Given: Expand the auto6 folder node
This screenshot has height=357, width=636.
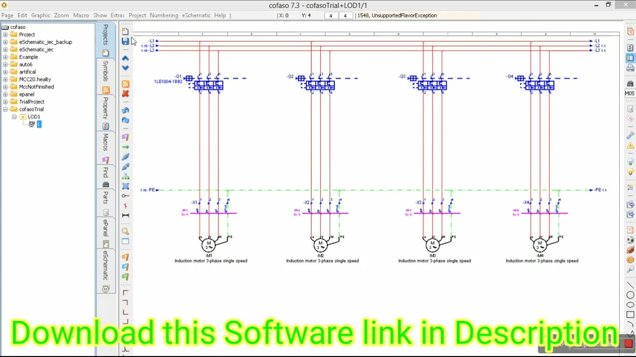Looking at the screenshot, I should [5, 64].
